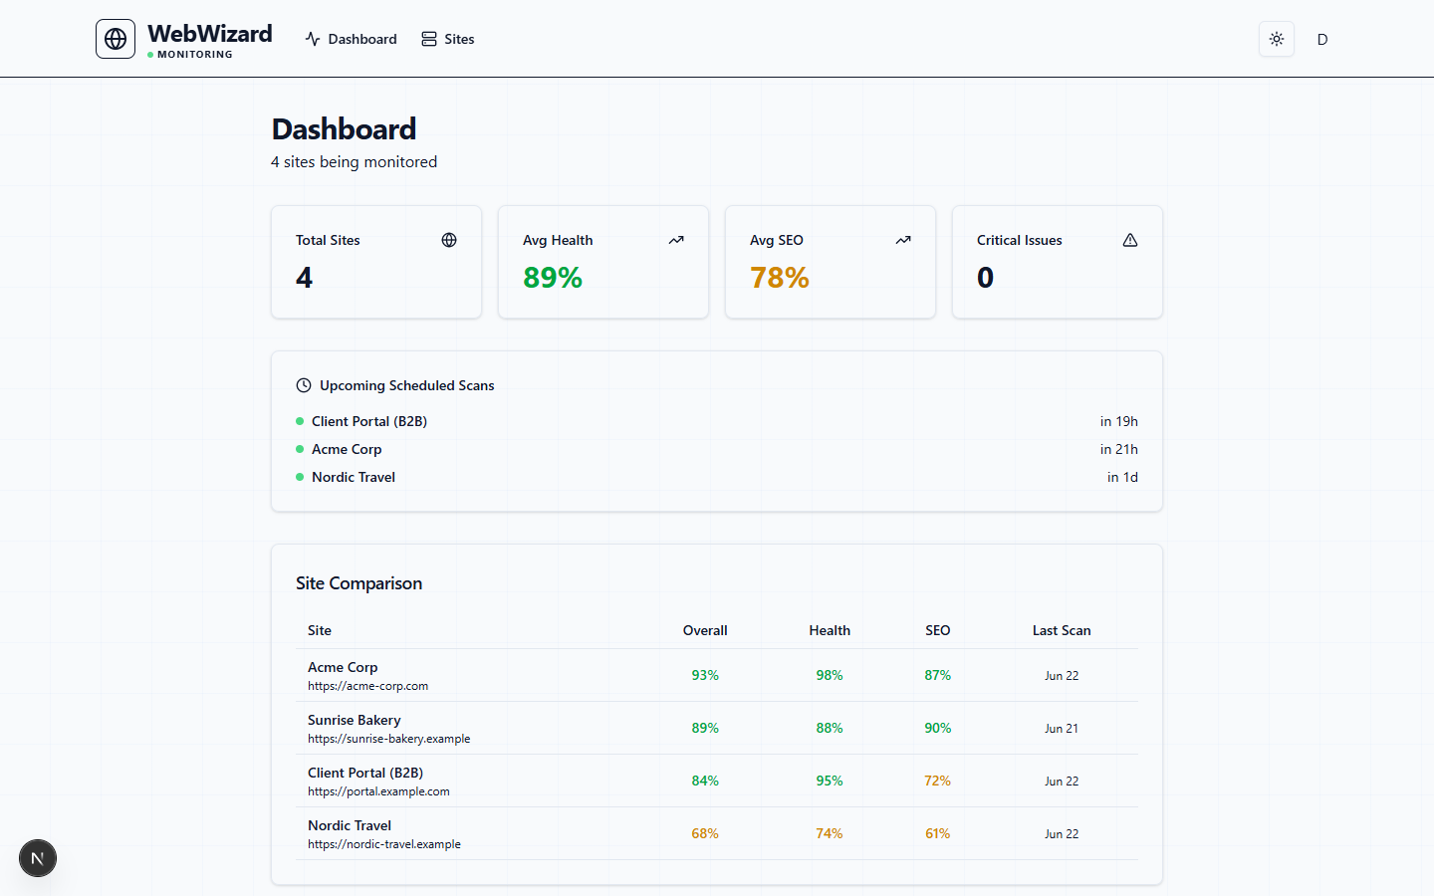Click the green dot next to Client Portal scan

click(300, 421)
